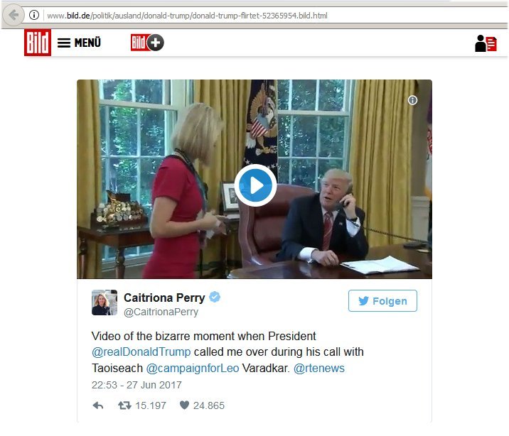Open the @realDonaldTrump mention link
This screenshot has width=509, height=436.
click(141, 351)
